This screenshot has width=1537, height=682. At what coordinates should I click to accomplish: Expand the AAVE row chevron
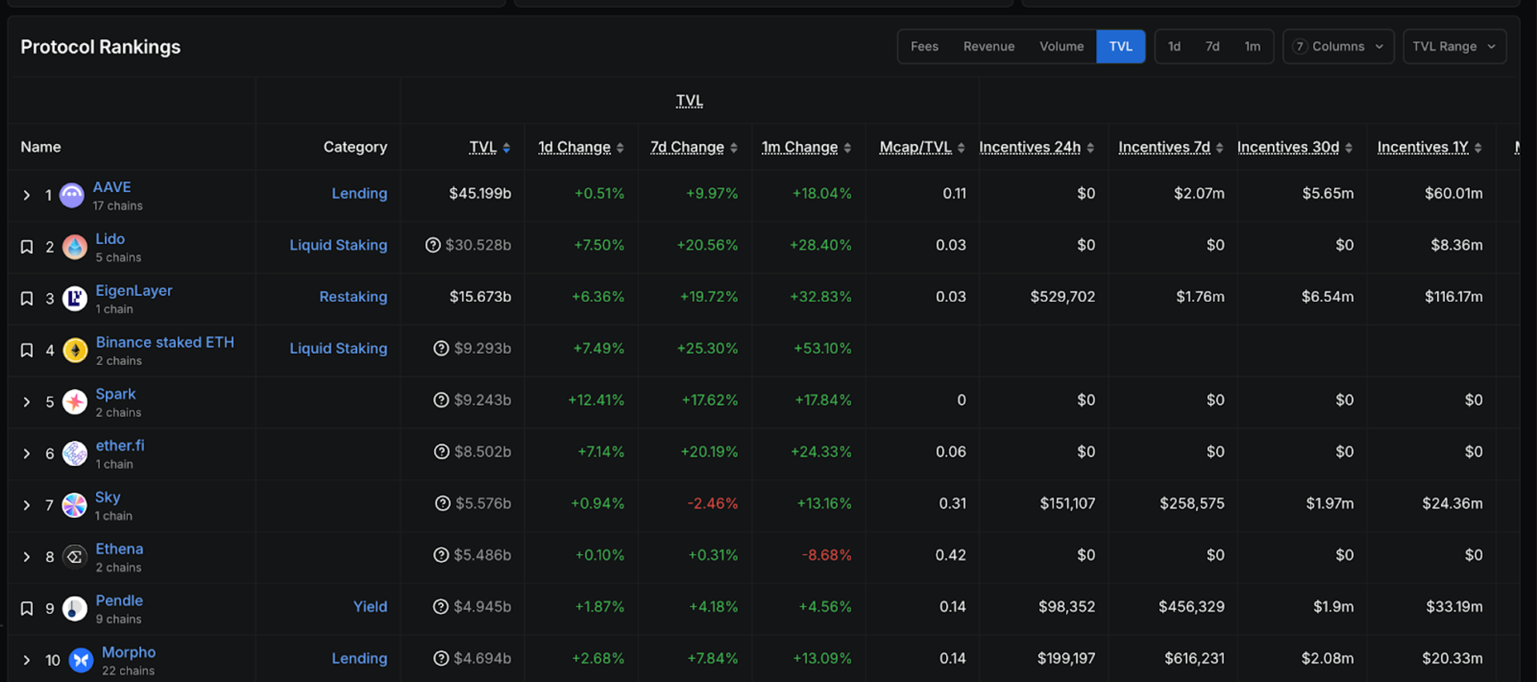click(26, 195)
